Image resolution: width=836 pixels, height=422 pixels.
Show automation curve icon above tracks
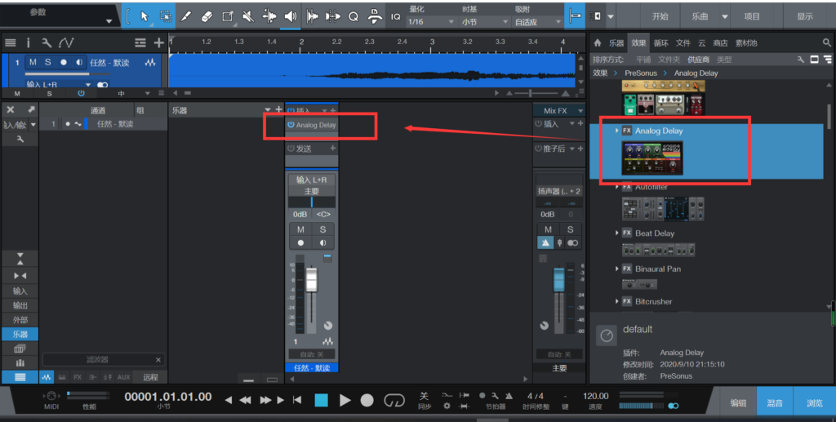click(x=66, y=42)
